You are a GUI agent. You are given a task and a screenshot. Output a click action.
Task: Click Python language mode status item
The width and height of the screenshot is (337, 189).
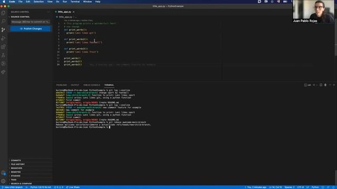pos(315,187)
